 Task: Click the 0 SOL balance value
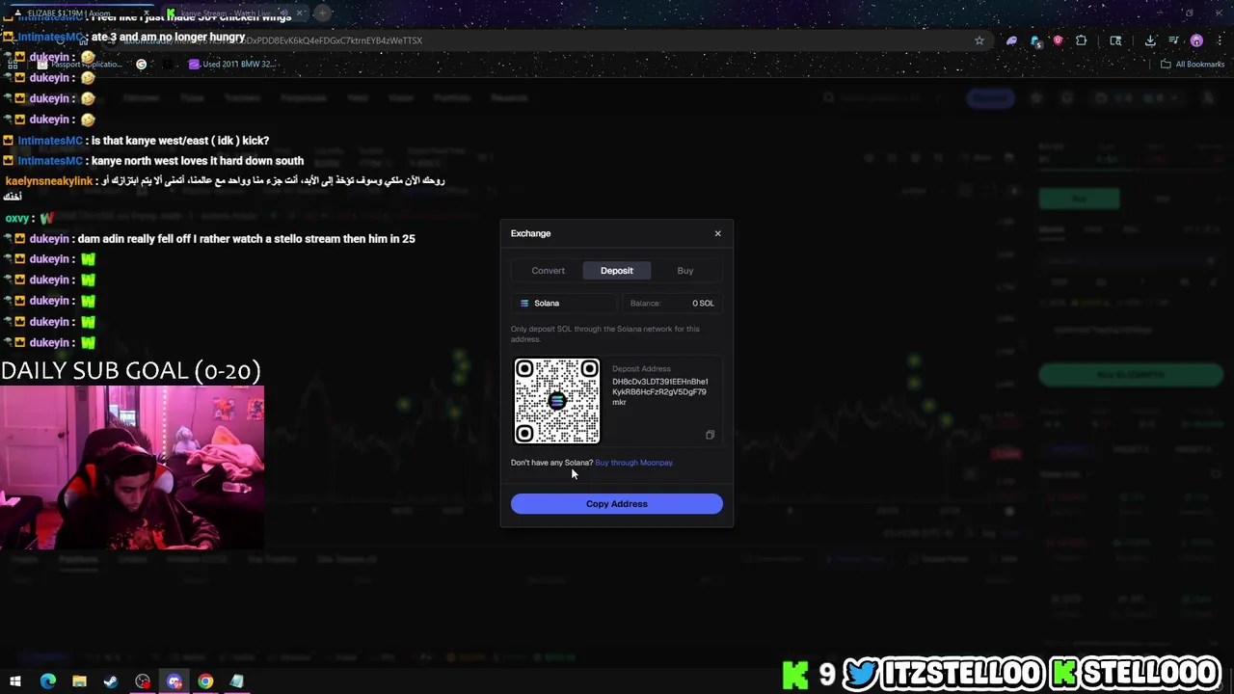(703, 304)
